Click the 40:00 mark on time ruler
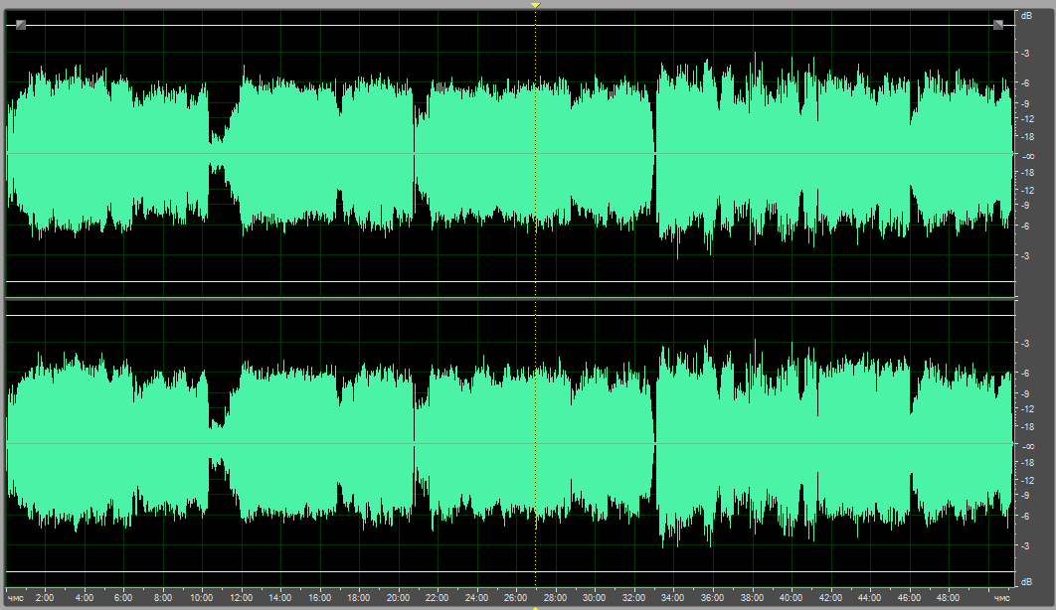Image resolution: width=1056 pixels, height=610 pixels. pos(791,598)
